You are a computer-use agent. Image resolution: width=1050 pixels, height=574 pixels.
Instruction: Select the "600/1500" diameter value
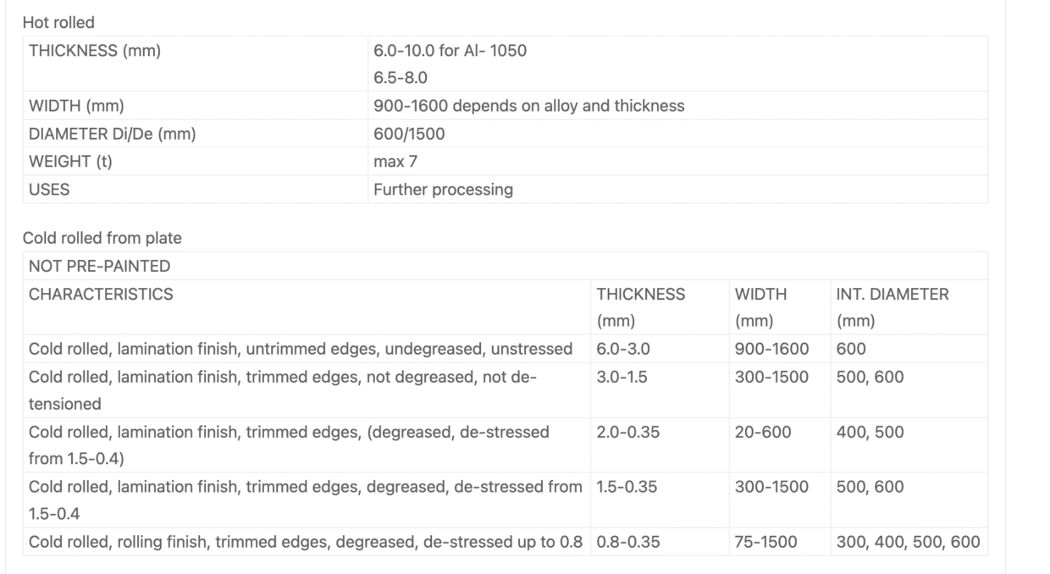409,134
